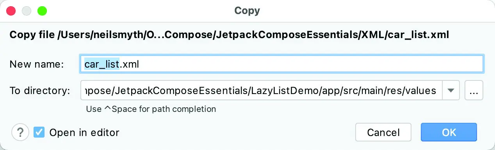Open directory browser with the ellipsis button
495x150 pixels.
(474, 91)
